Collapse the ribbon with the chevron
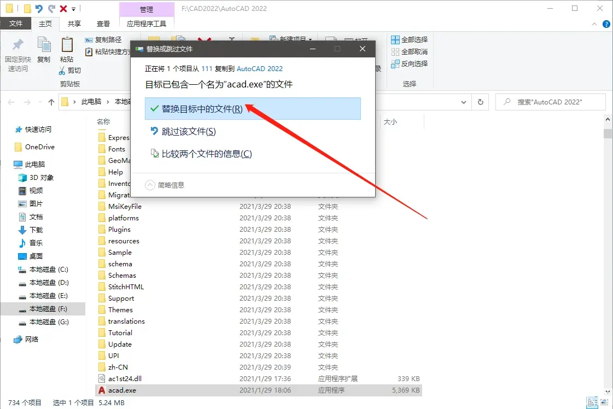 click(594, 24)
